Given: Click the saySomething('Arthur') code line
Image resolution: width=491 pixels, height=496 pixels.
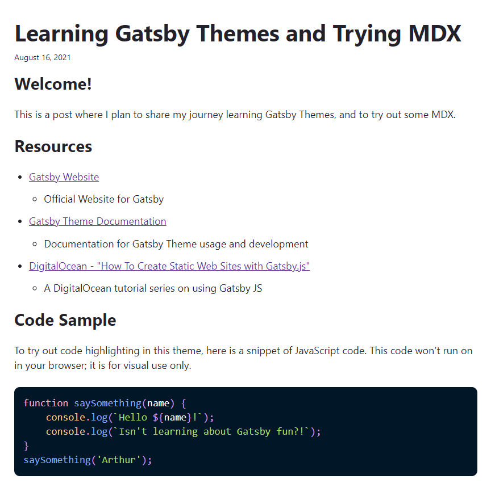Looking at the screenshot, I should (x=88, y=460).
